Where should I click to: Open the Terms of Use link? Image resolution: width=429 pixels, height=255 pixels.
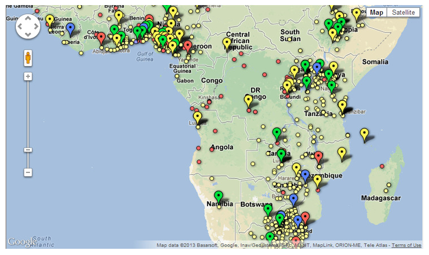click(406, 245)
